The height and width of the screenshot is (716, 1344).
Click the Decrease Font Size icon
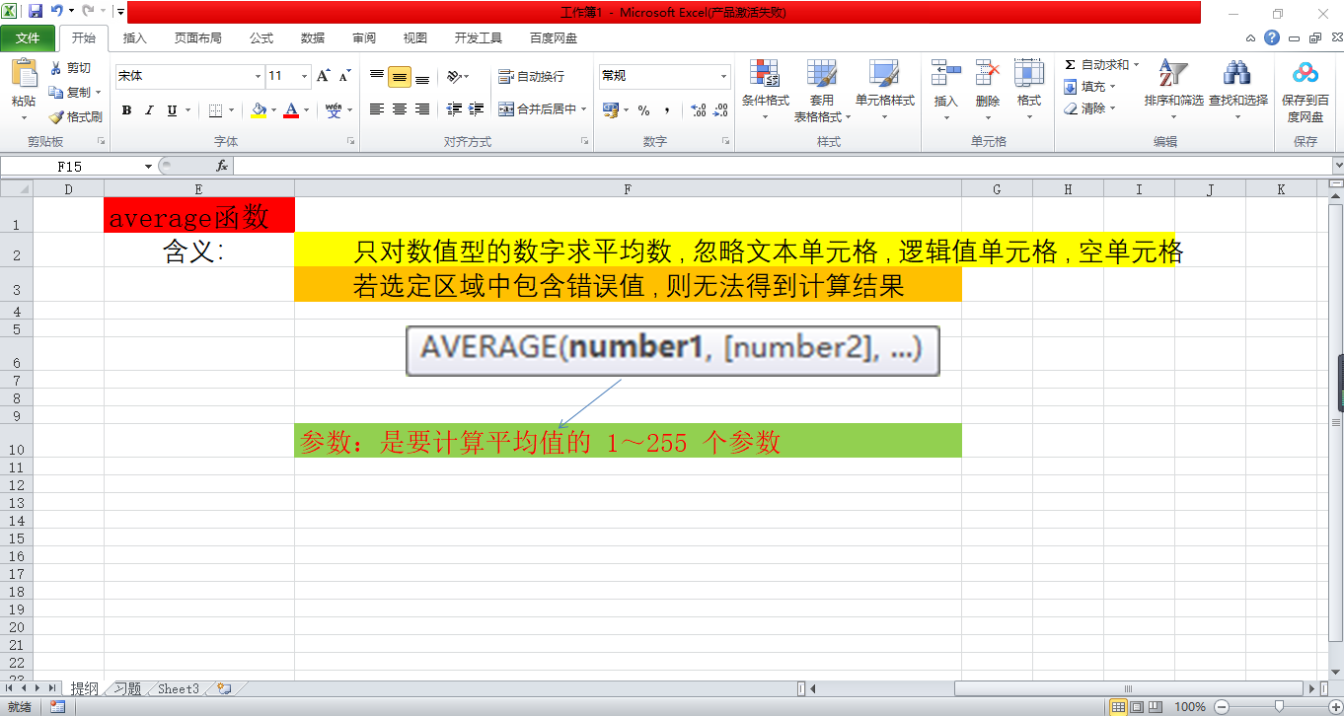pos(344,76)
